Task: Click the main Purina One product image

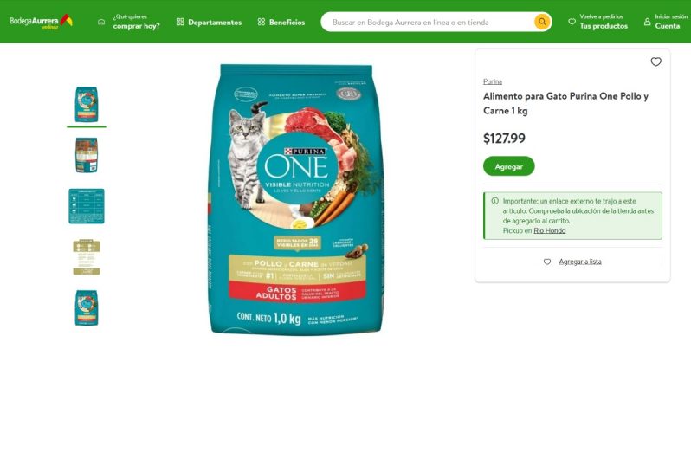Action: pos(296,199)
